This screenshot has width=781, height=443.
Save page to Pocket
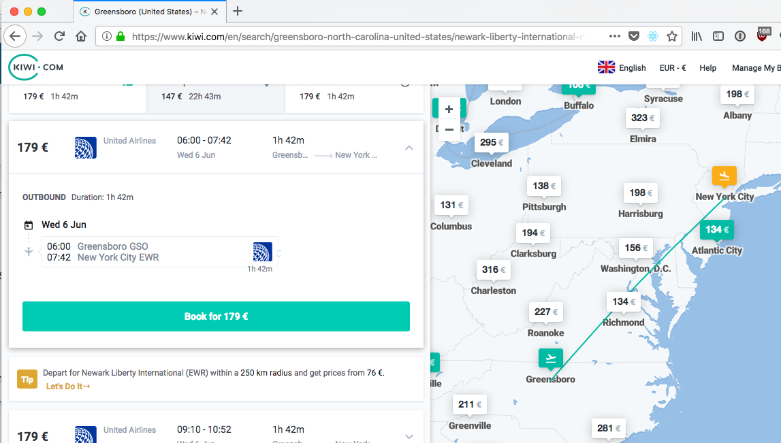point(633,36)
